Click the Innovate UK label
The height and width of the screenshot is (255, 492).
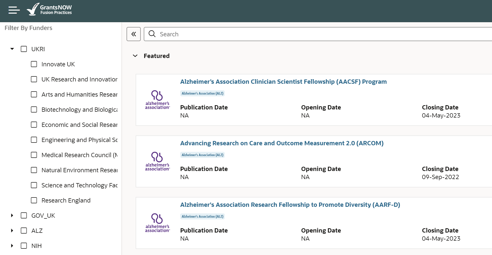(x=58, y=64)
